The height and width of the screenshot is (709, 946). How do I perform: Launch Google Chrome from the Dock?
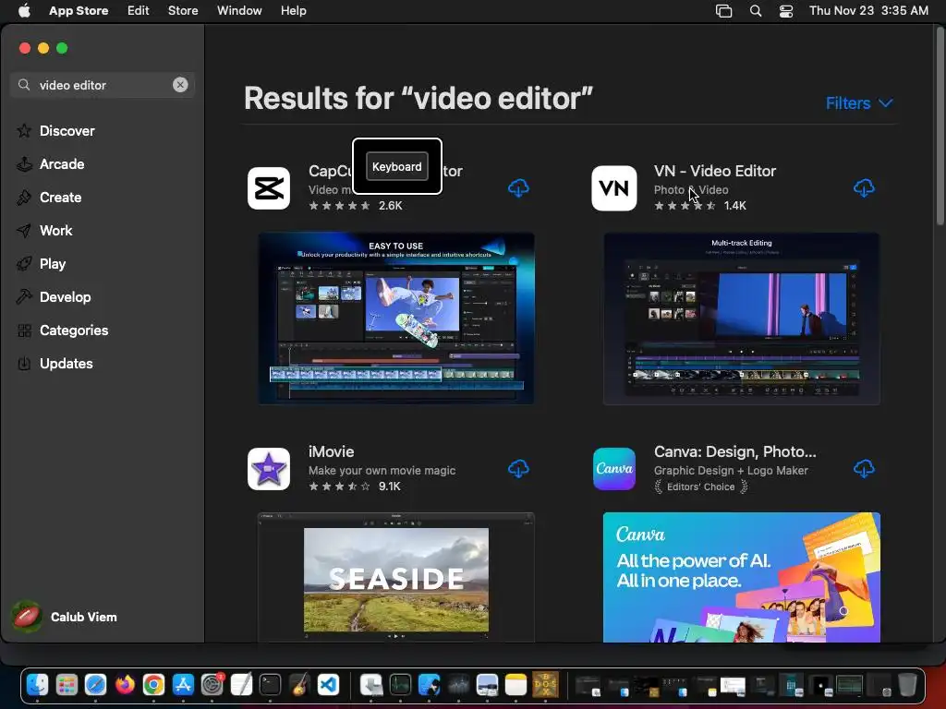coord(154,685)
